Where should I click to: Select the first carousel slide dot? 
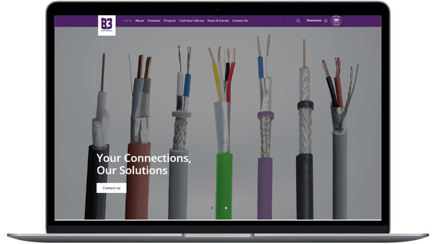[x=212, y=208]
